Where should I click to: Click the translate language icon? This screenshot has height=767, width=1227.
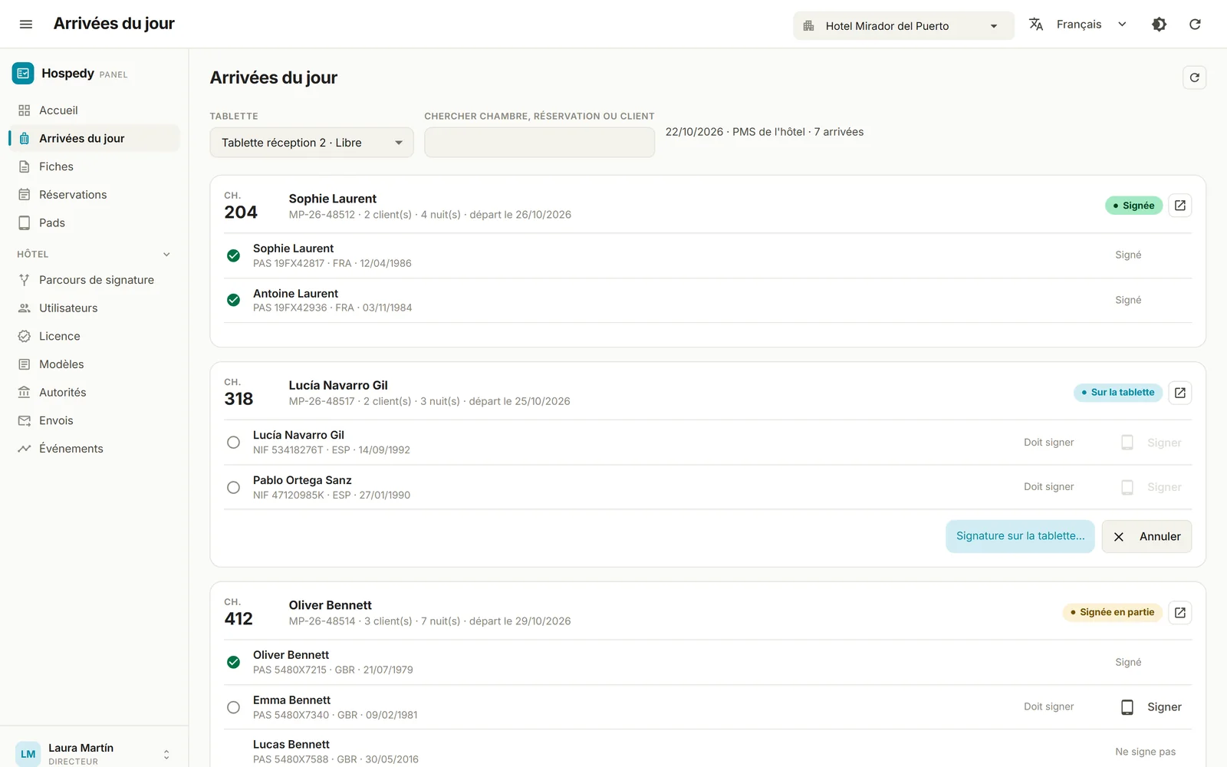pos(1036,25)
